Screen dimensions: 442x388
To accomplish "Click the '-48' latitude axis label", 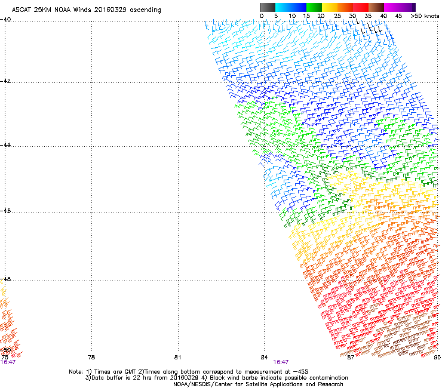I will tap(5, 279).
